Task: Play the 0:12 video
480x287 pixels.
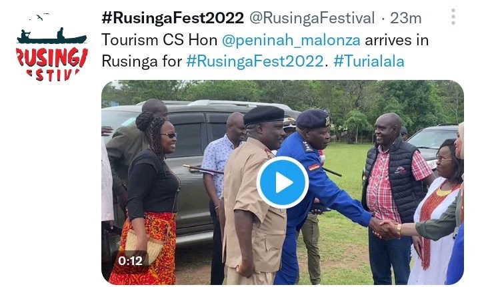Action: pos(282,182)
